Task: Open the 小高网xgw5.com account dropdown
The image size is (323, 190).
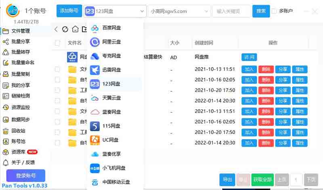Action: pyautogui.click(x=179, y=11)
